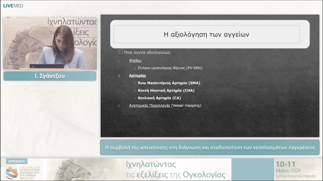The width and height of the screenshot is (323, 181).
Task: Toggle the checkbox next to SMA
Action: pos(135,83)
